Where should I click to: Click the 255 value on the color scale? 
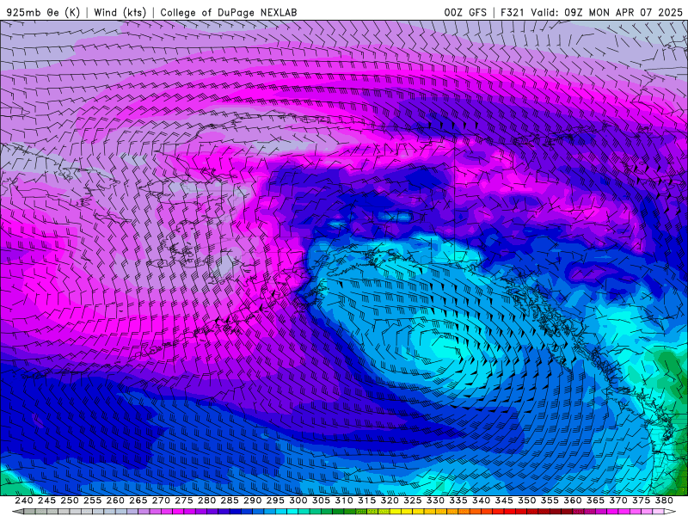[x=92, y=501]
